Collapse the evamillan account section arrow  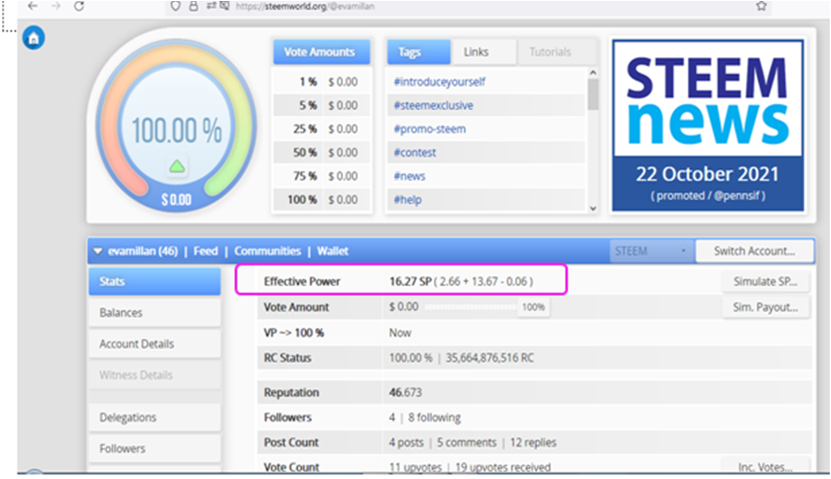(97, 251)
